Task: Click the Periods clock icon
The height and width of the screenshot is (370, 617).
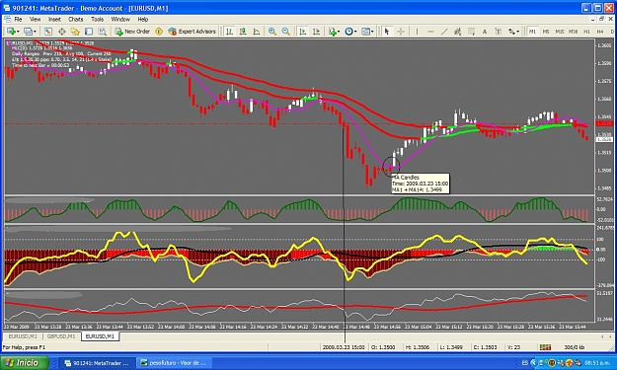Action: (x=348, y=32)
